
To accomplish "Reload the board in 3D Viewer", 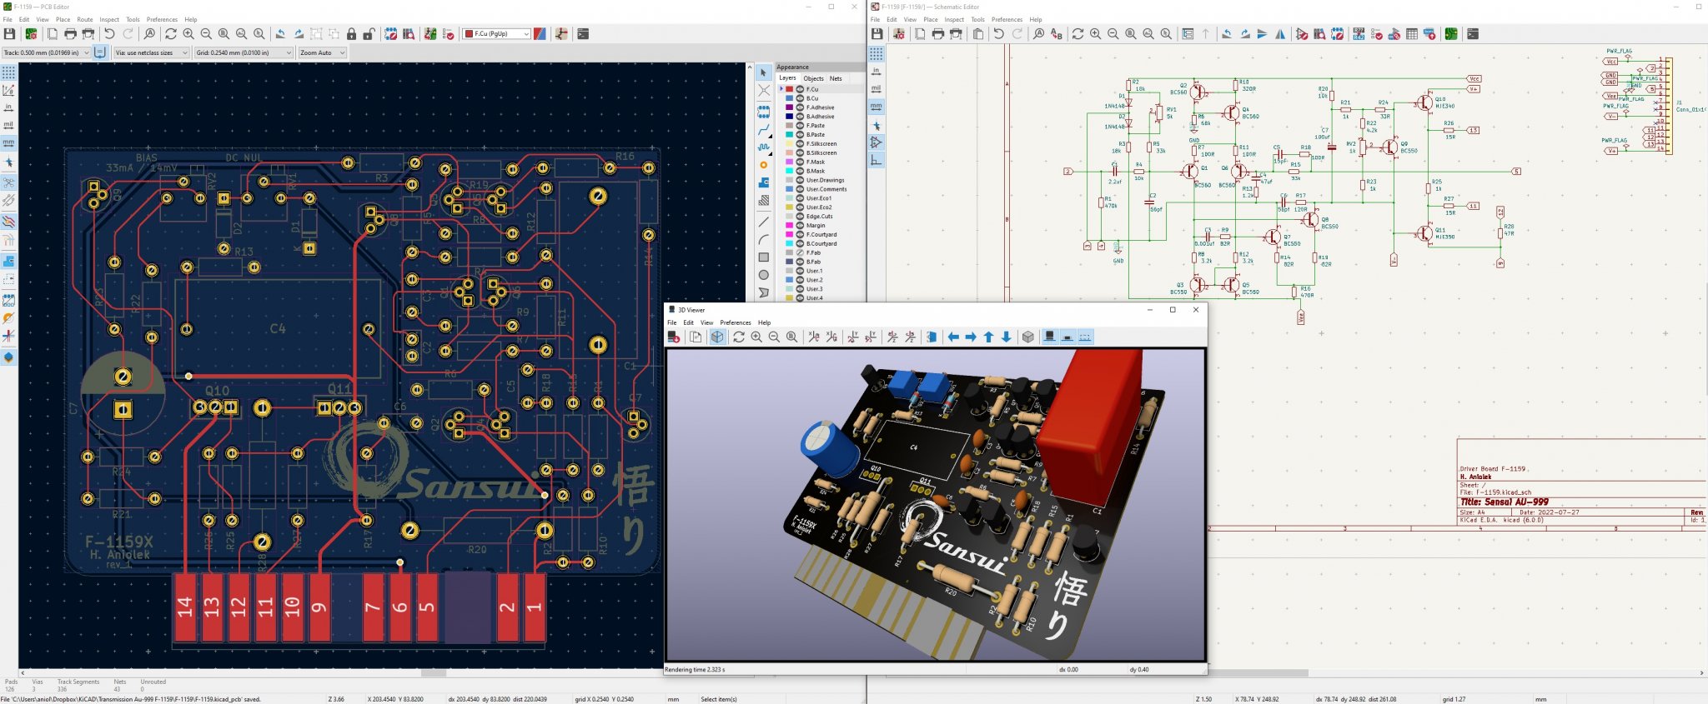I will 673,337.
